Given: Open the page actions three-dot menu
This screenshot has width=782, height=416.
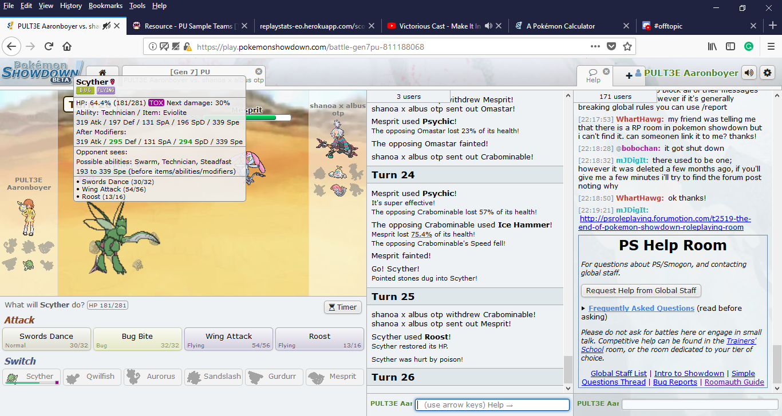Looking at the screenshot, I should (x=595, y=47).
